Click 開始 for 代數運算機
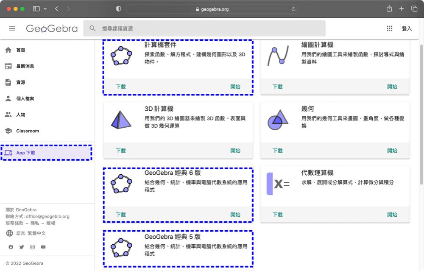 (392, 215)
